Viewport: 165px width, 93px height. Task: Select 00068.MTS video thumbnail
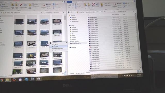(x=19, y=22)
